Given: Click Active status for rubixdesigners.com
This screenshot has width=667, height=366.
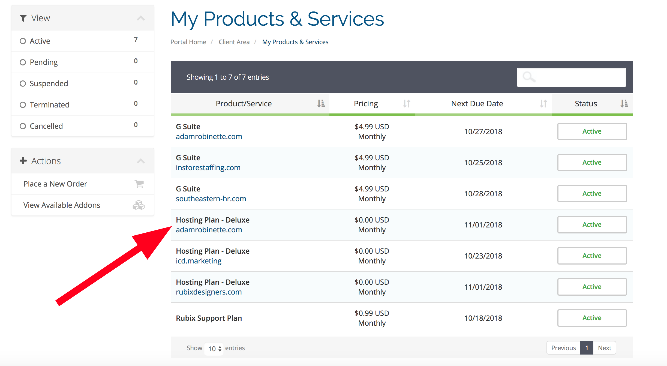Looking at the screenshot, I should click(592, 287).
